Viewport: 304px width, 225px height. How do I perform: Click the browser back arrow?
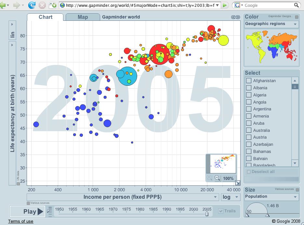coord(3,5)
